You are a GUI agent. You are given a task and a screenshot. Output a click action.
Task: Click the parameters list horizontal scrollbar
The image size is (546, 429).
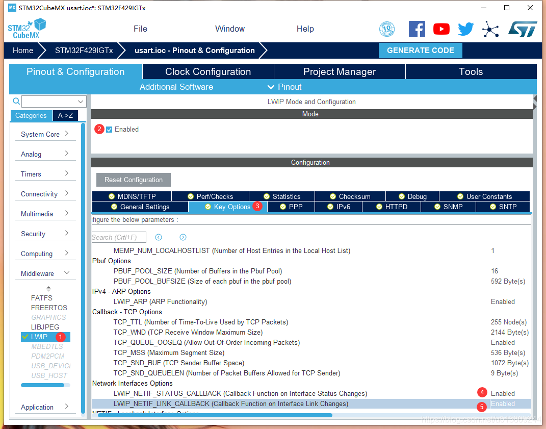215,415
